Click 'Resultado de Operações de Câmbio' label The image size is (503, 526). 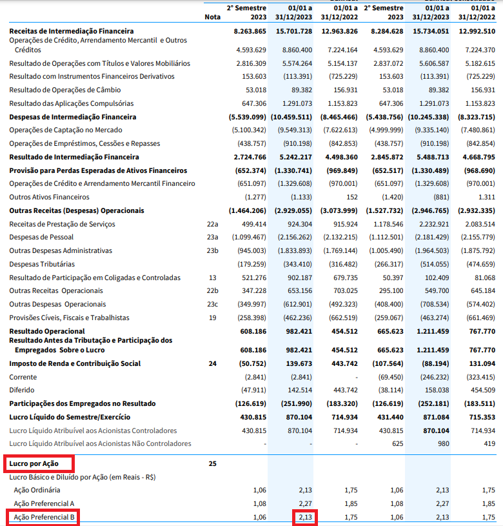(65, 90)
